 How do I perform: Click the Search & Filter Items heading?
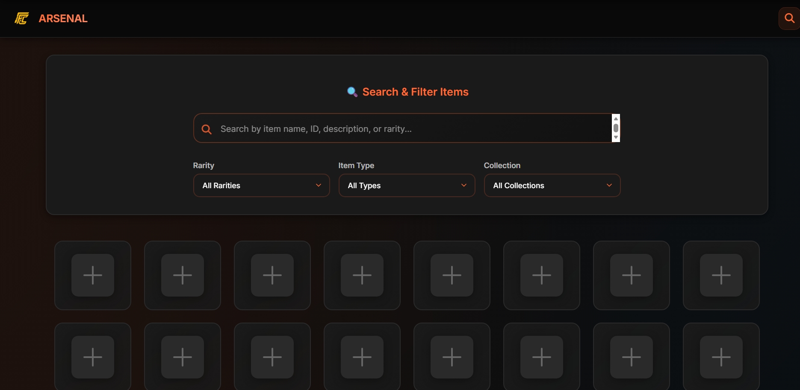[x=415, y=92]
